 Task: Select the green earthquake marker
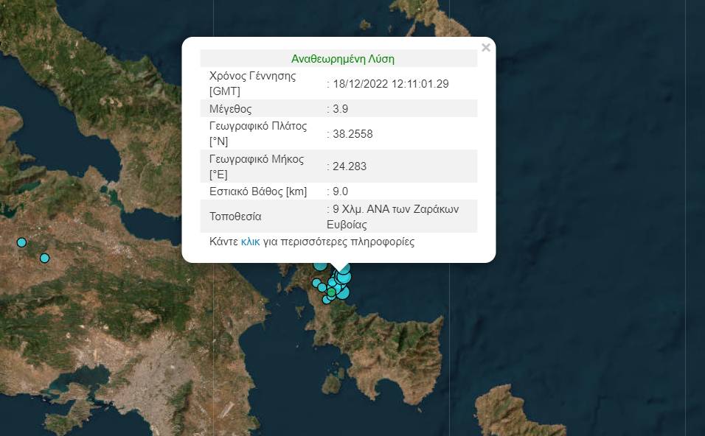pyautogui.click(x=331, y=293)
